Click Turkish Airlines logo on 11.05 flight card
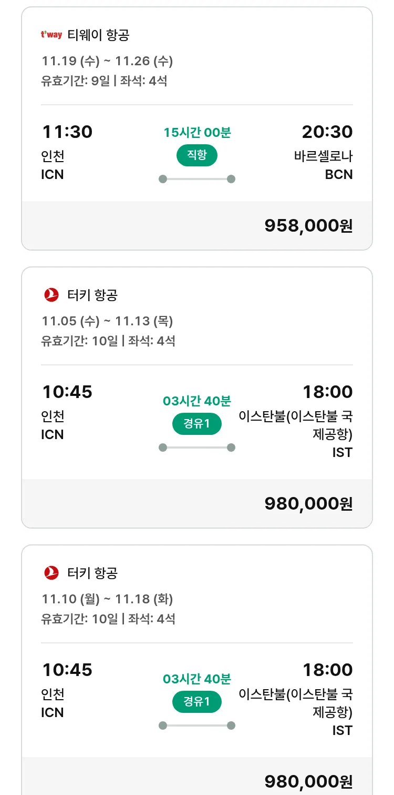Screen dimensions: 394x795 (x=51, y=295)
